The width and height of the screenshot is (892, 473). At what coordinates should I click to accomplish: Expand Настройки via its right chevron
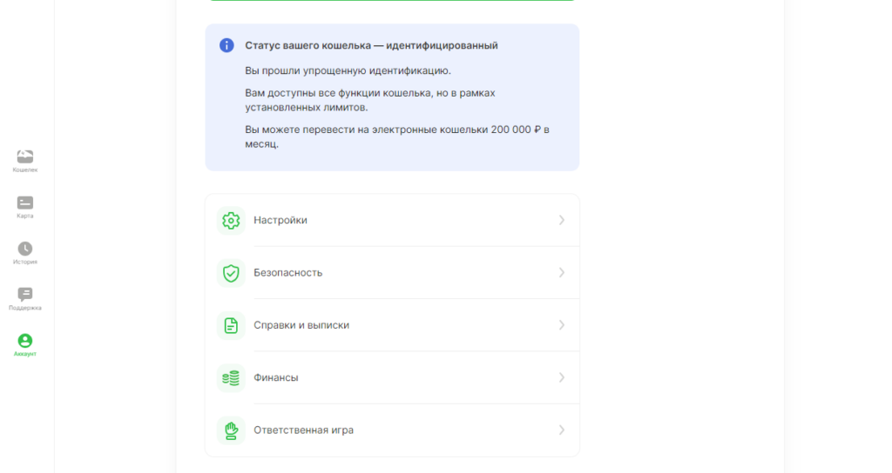coord(562,220)
